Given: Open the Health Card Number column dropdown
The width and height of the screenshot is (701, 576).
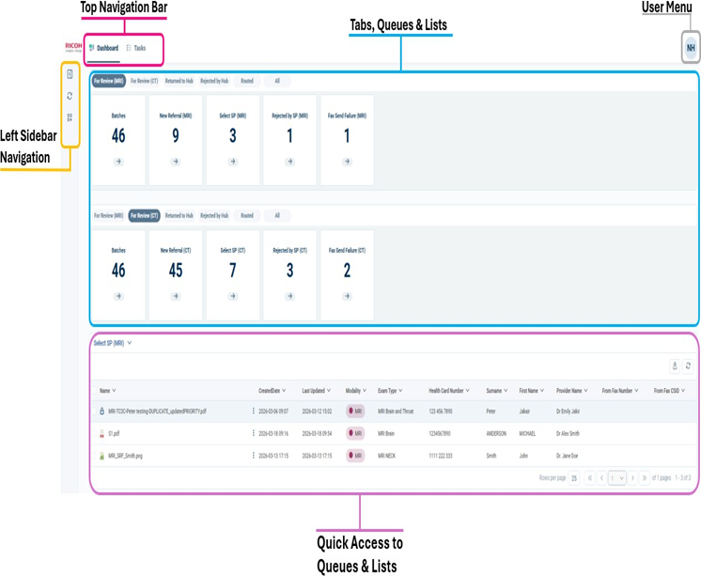Looking at the screenshot, I should click(x=468, y=391).
